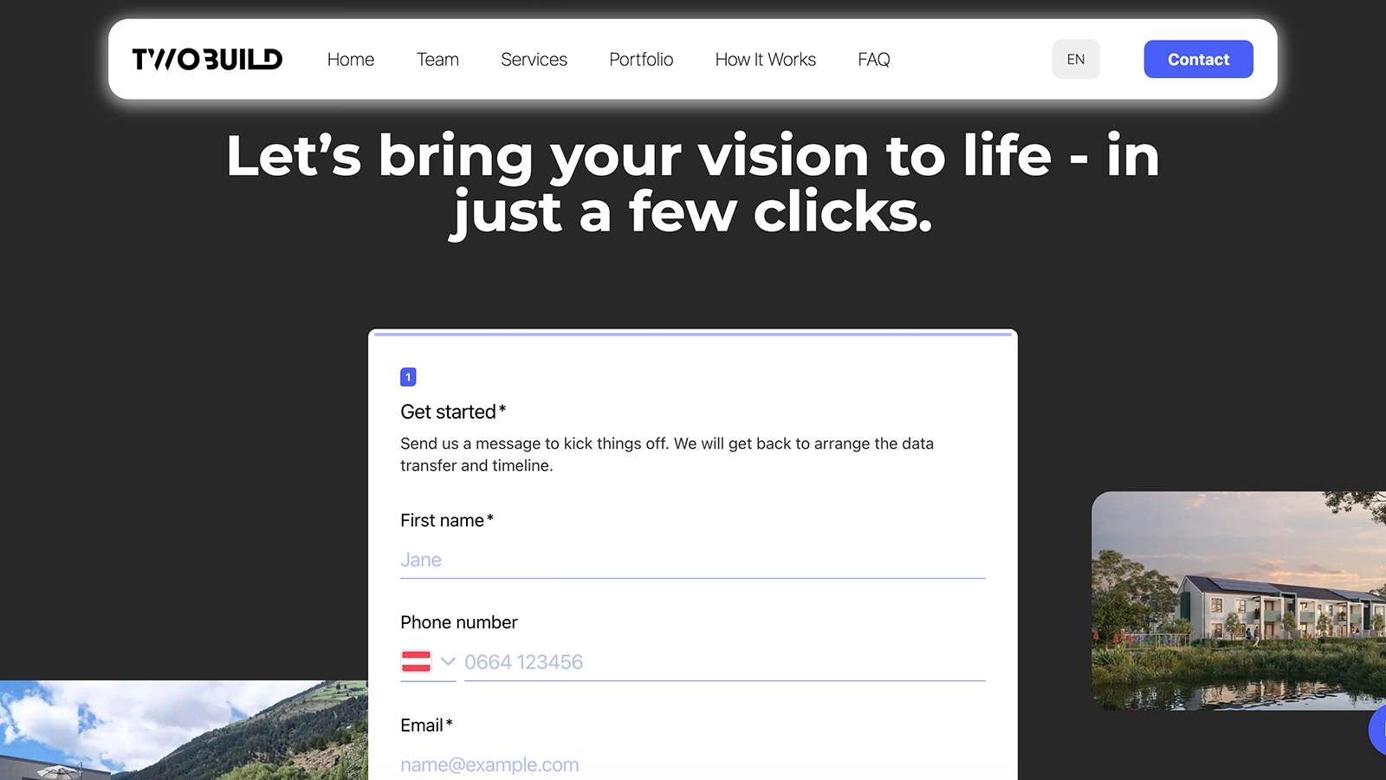Go to the Team page

pyautogui.click(x=437, y=59)
